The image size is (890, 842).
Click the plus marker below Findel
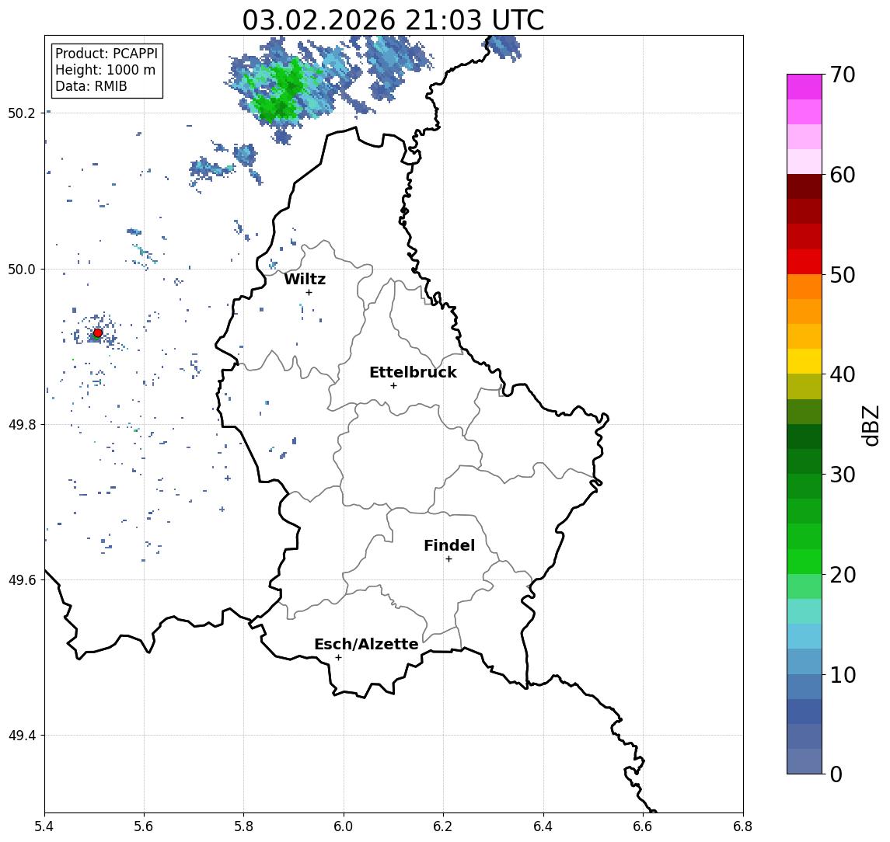point(448,559)
